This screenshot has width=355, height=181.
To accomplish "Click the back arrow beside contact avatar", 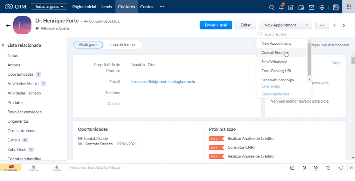I will [8, 25].
